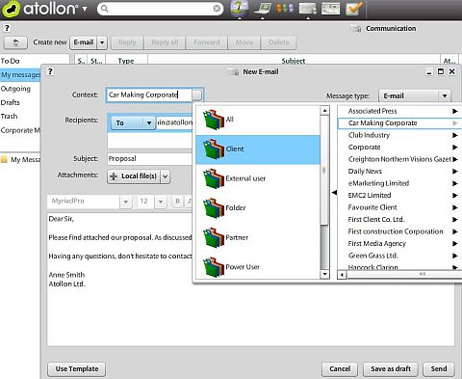The image size is (462, 379).
Task: Click left scroll arrow of client list
Action: click(342, 275)
